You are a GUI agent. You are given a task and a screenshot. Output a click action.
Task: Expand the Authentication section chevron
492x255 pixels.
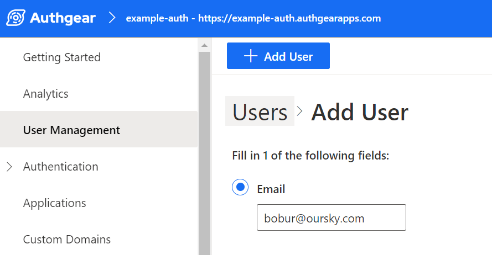coord(9,167)
